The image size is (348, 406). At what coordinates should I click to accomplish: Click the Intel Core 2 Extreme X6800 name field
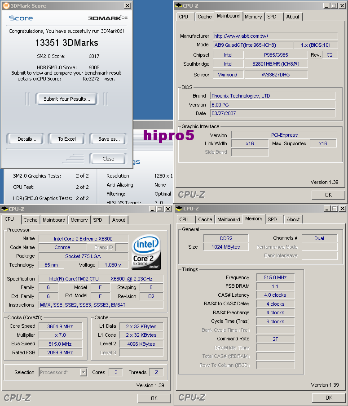coord(83,239)
